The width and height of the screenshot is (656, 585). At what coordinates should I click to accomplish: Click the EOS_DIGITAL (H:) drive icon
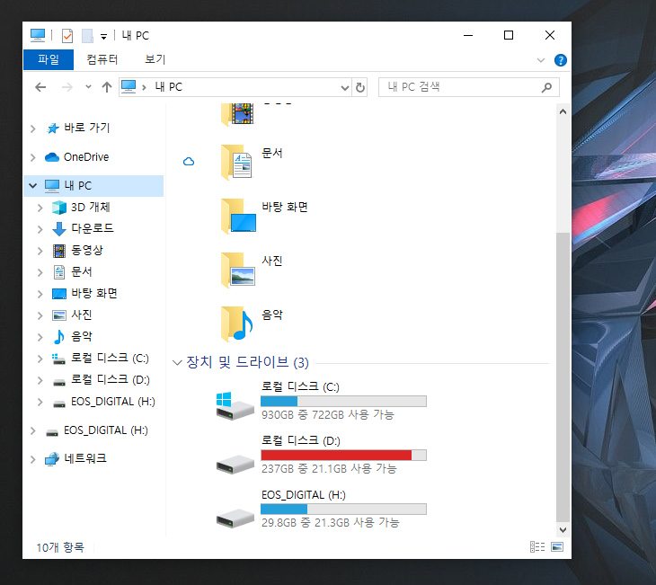point(235,518)
